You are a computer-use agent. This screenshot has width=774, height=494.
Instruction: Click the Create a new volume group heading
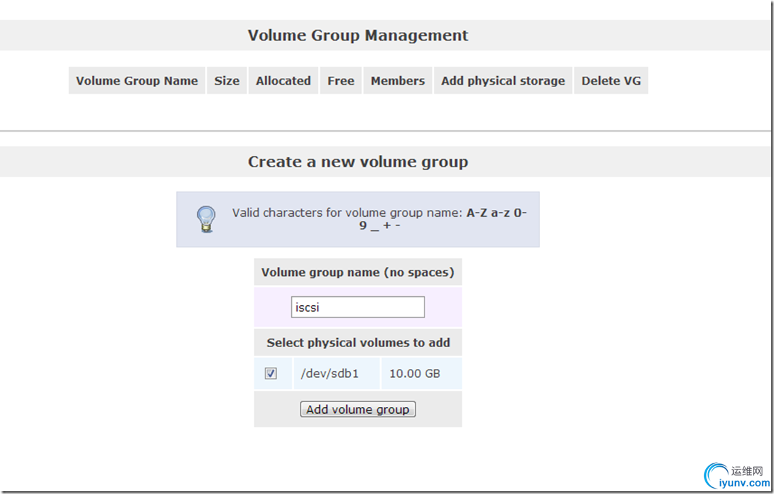tap(358, 162)
